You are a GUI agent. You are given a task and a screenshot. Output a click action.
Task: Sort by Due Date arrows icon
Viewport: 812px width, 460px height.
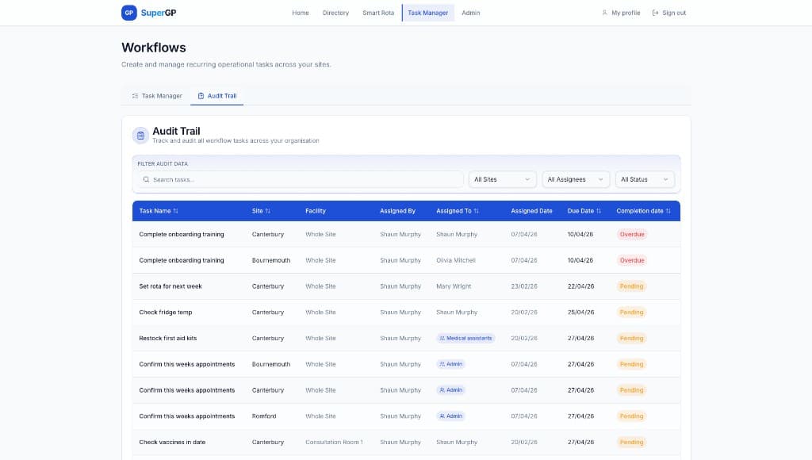point(599,211)
